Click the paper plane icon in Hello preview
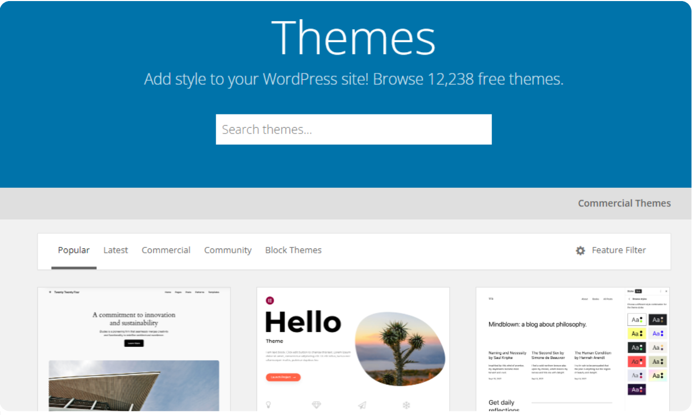Image resolution: width=692 pixels, height=415 pixels. point(362,405)
